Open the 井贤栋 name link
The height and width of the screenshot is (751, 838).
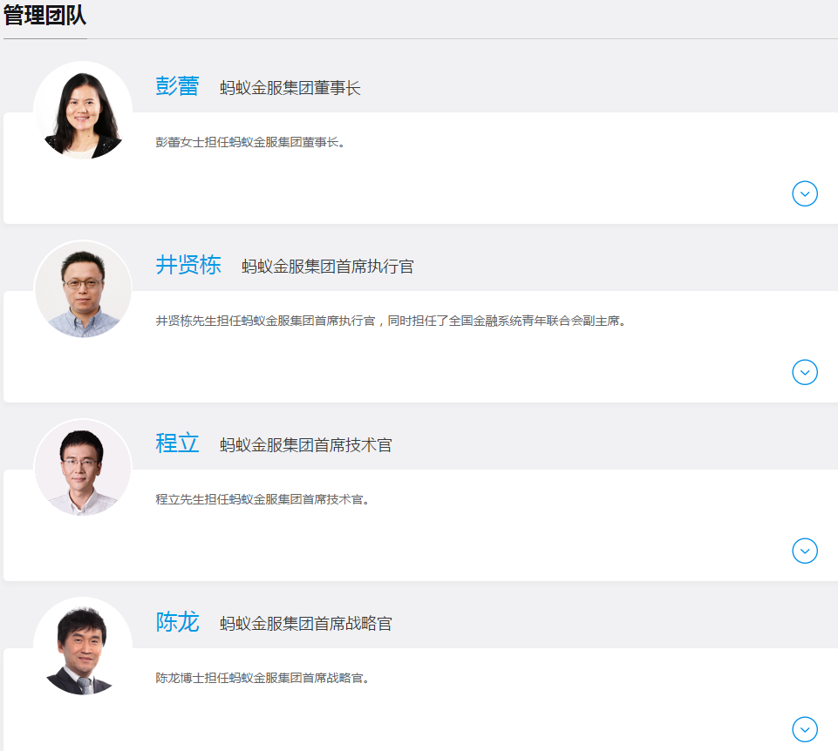tap(188, 265)
